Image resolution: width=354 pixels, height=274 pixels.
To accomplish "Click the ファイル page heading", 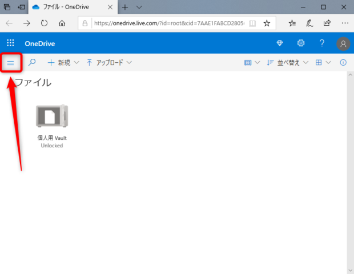I will point(33,83).
